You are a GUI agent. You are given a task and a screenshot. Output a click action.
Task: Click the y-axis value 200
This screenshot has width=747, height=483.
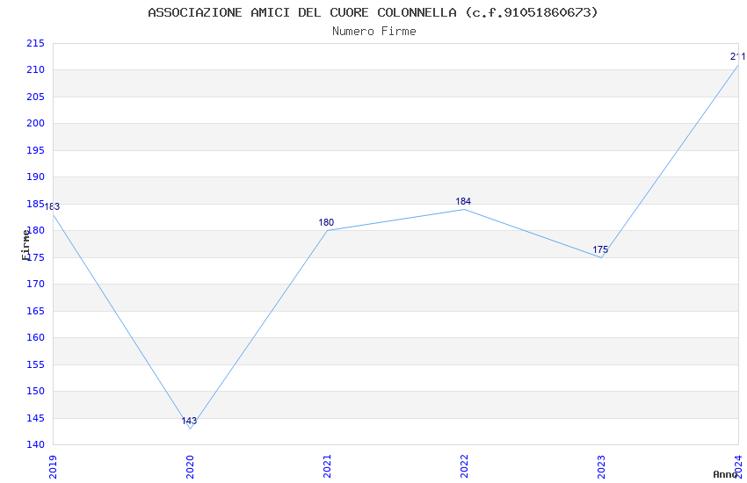pyautogui.click(x=35, y=123)
